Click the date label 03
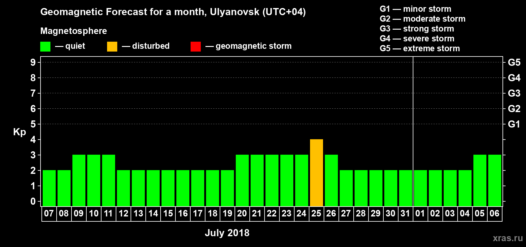Viewport: 526px width, 247px height. coord(450,213)
